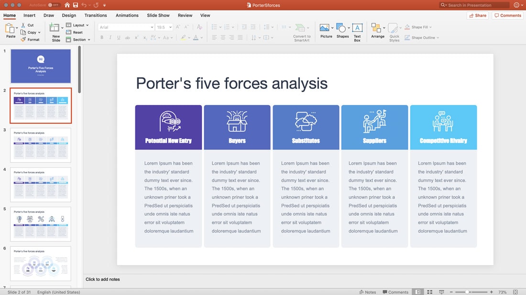Click the Home icon in title bar
This screenshot has width=526, height=295.
point(67,5)
